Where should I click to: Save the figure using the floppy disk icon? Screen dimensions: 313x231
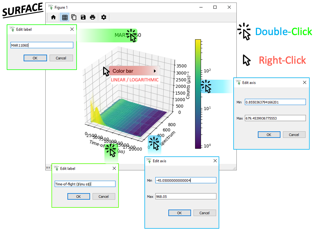click(x=83, y=17)
